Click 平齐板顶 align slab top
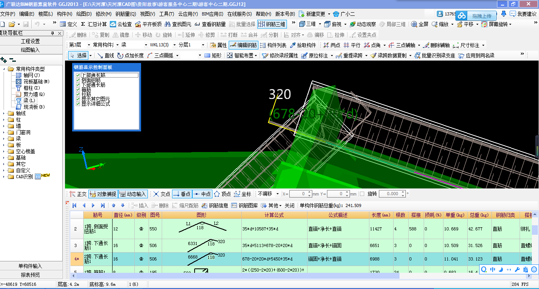 (x=148, y=24)
